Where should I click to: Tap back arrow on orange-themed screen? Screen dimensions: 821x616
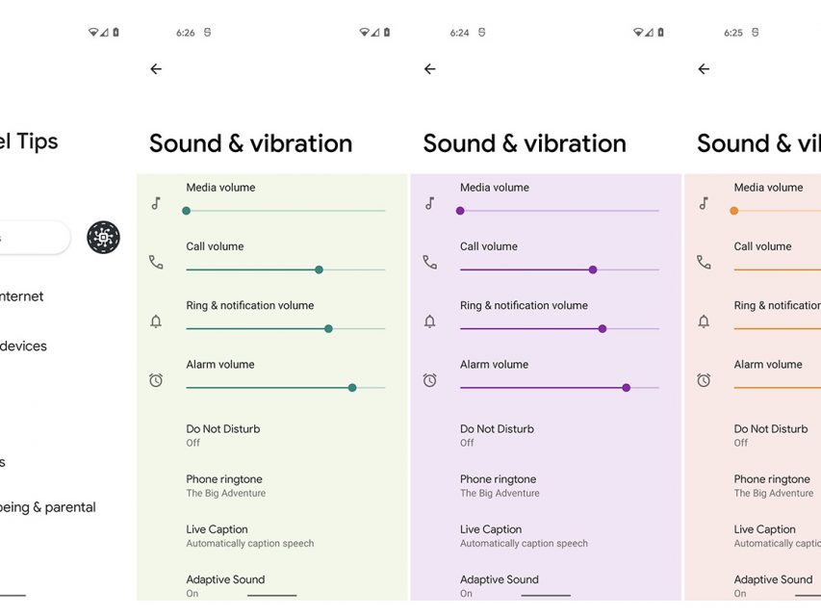(x=704, y=69)
